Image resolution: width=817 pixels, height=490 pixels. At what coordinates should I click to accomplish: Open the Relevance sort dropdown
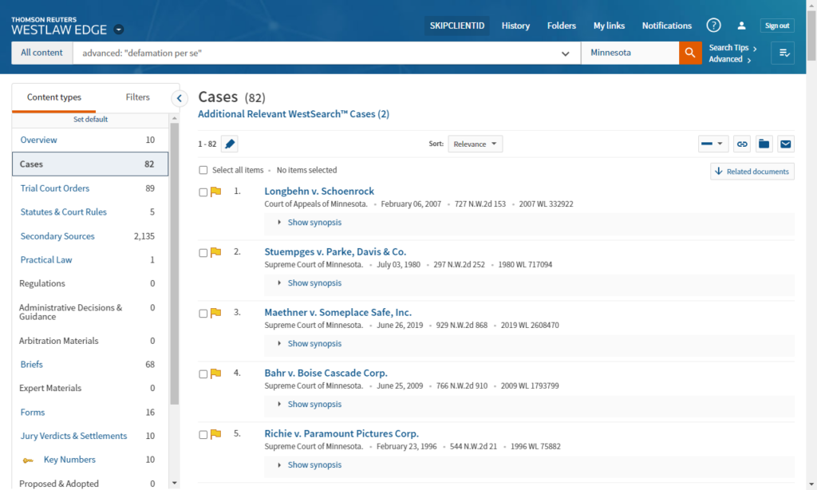point(476,144)
